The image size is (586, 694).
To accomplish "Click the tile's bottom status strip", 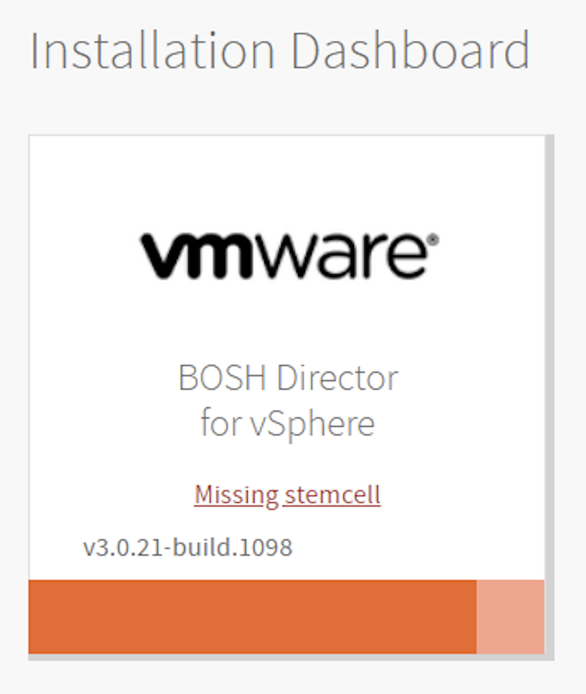I will click(287, 616).
